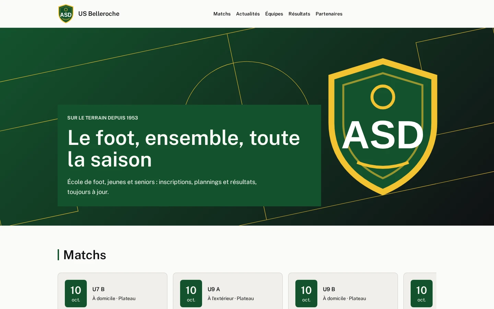Image resolution: width=494 pixels, height=309 pixels.
Task: Go to Actualités in the navigation
Action: [x=248, y=14]
